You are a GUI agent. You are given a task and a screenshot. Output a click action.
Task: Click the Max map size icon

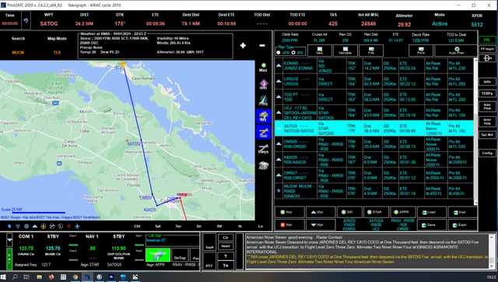[263, 67]
